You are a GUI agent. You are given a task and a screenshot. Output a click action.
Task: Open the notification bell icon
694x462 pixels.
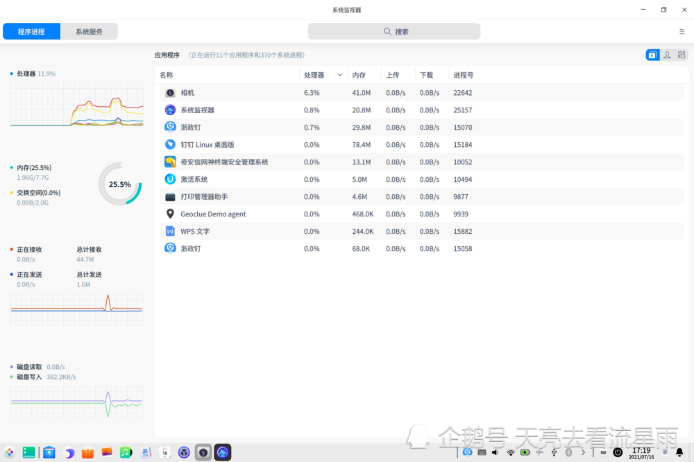679,452
